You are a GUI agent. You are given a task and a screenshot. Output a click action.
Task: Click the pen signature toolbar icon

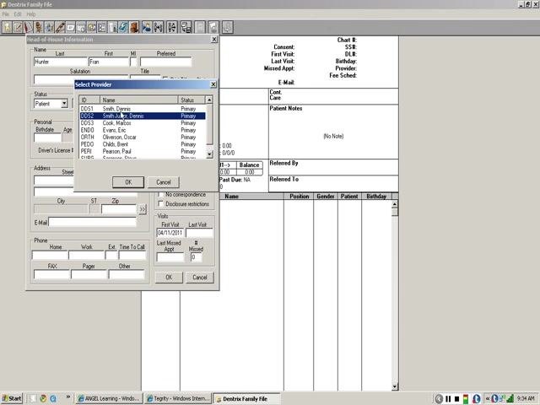click(60, 27)
